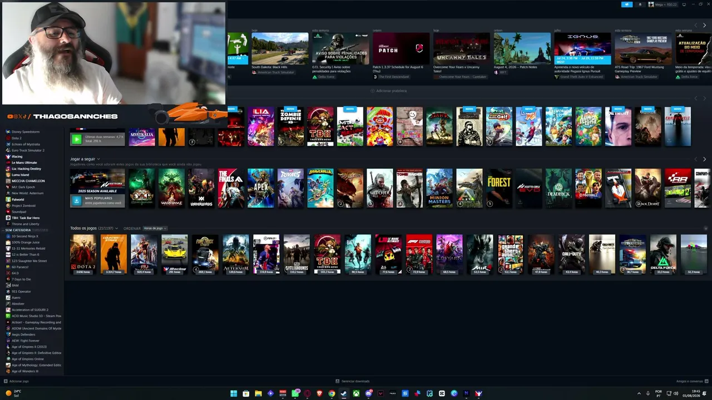Viewport: 712px width, 400px height.
Task: Select Luma Island icon in the sidebar
Action: (x=8, y=175)
